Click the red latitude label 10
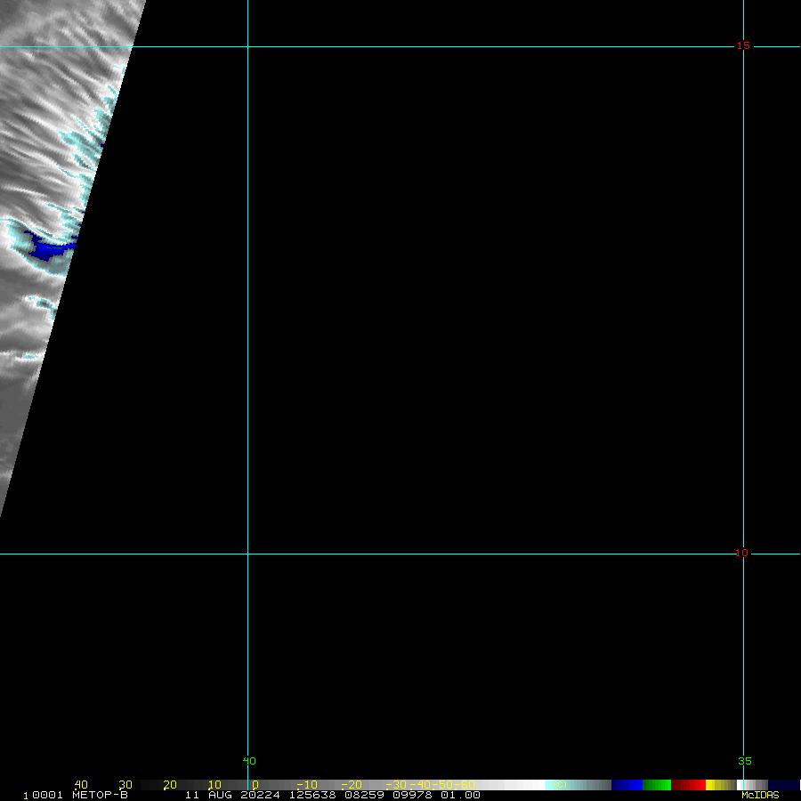 coord(741,554)
